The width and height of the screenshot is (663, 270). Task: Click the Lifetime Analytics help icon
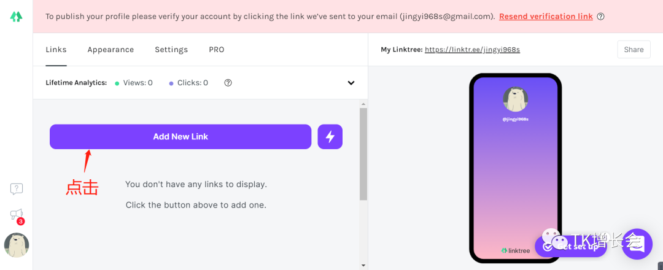coord(228,83)
